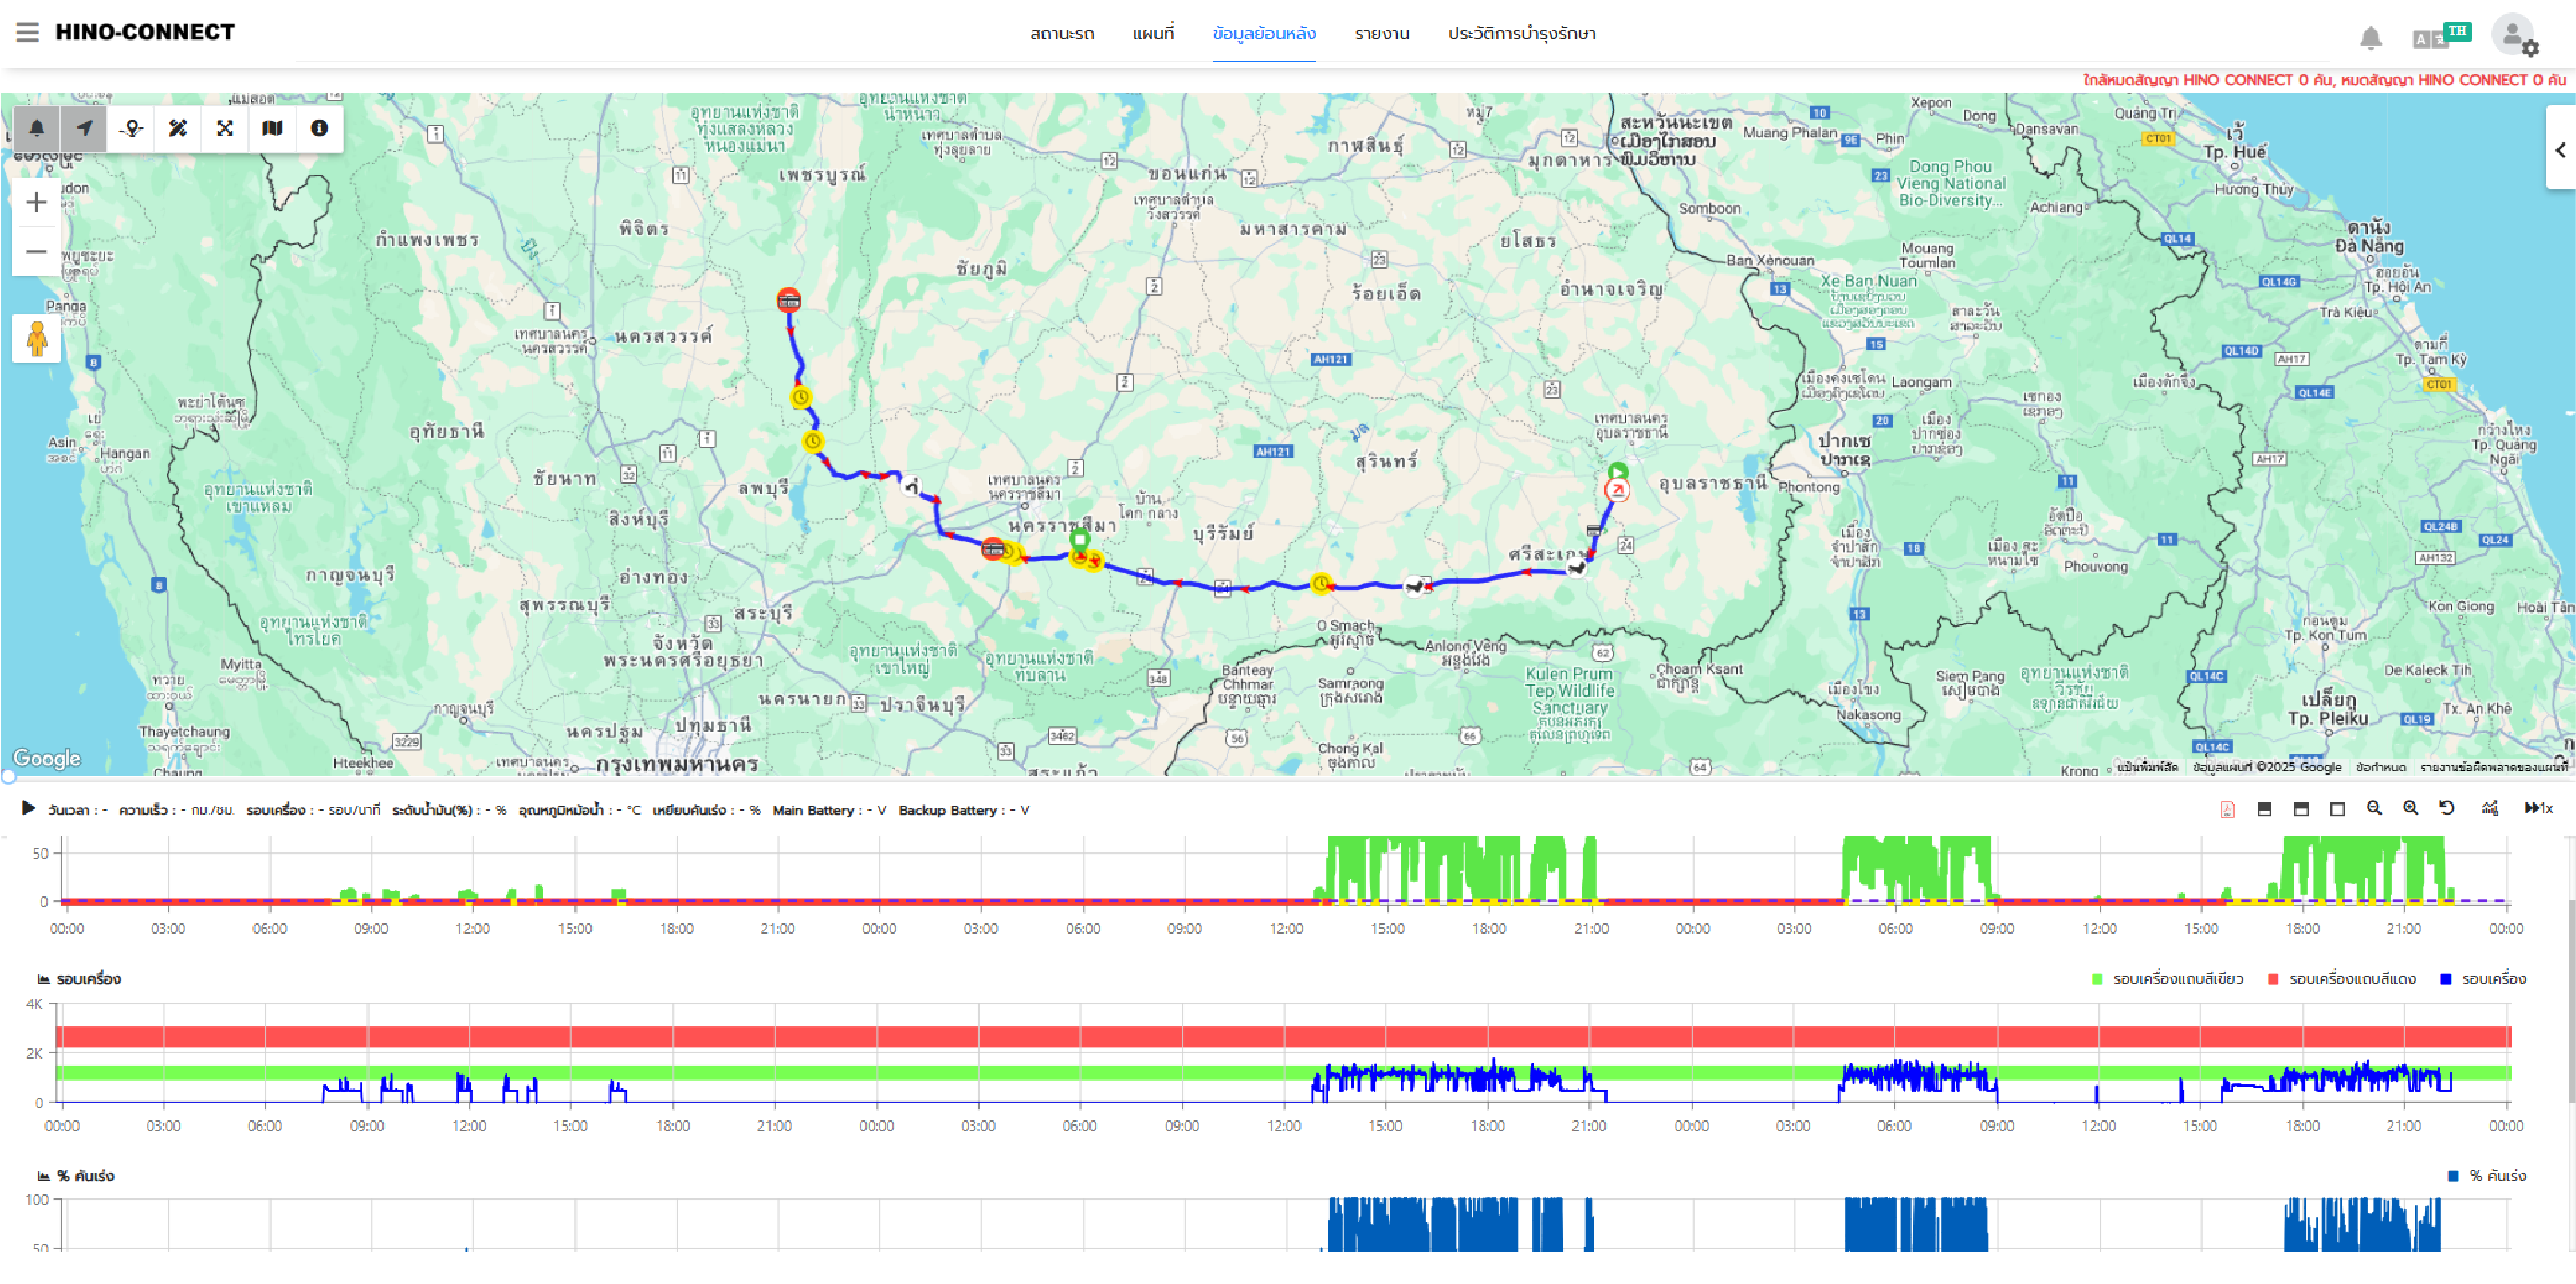The height and width of the screenshot is (1284, 2576).
Task: Switch language with the TH translate icon
Action: [2441, 36]
